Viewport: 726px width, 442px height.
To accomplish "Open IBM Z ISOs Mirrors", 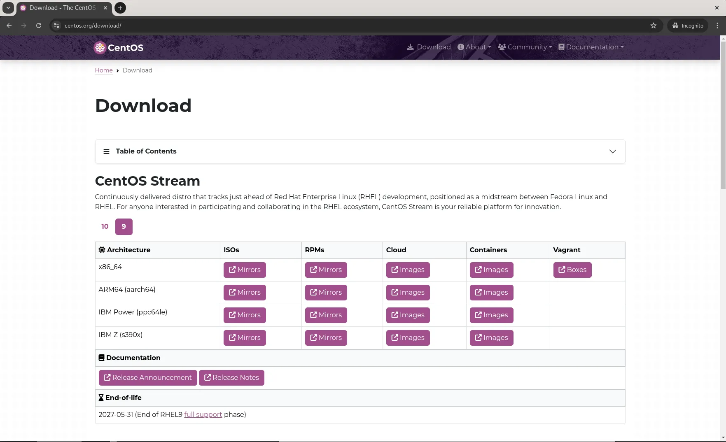I will (245, 338).
